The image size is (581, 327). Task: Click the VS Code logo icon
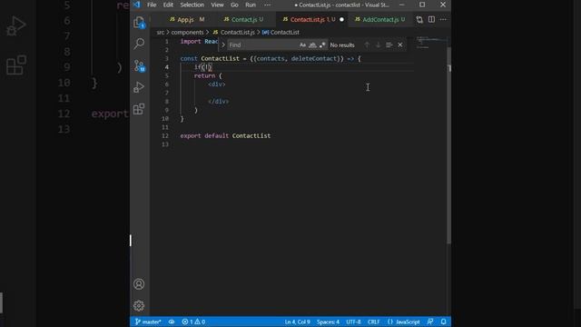click(137, 5)
